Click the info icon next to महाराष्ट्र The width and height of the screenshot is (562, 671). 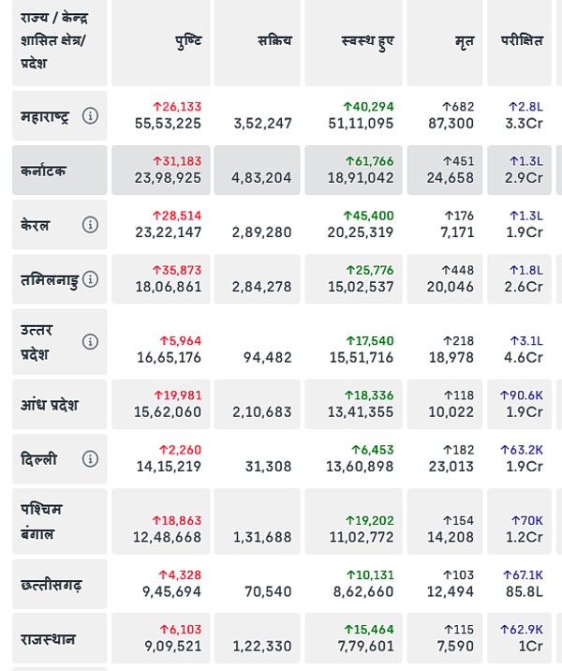[x=90, y=116]
